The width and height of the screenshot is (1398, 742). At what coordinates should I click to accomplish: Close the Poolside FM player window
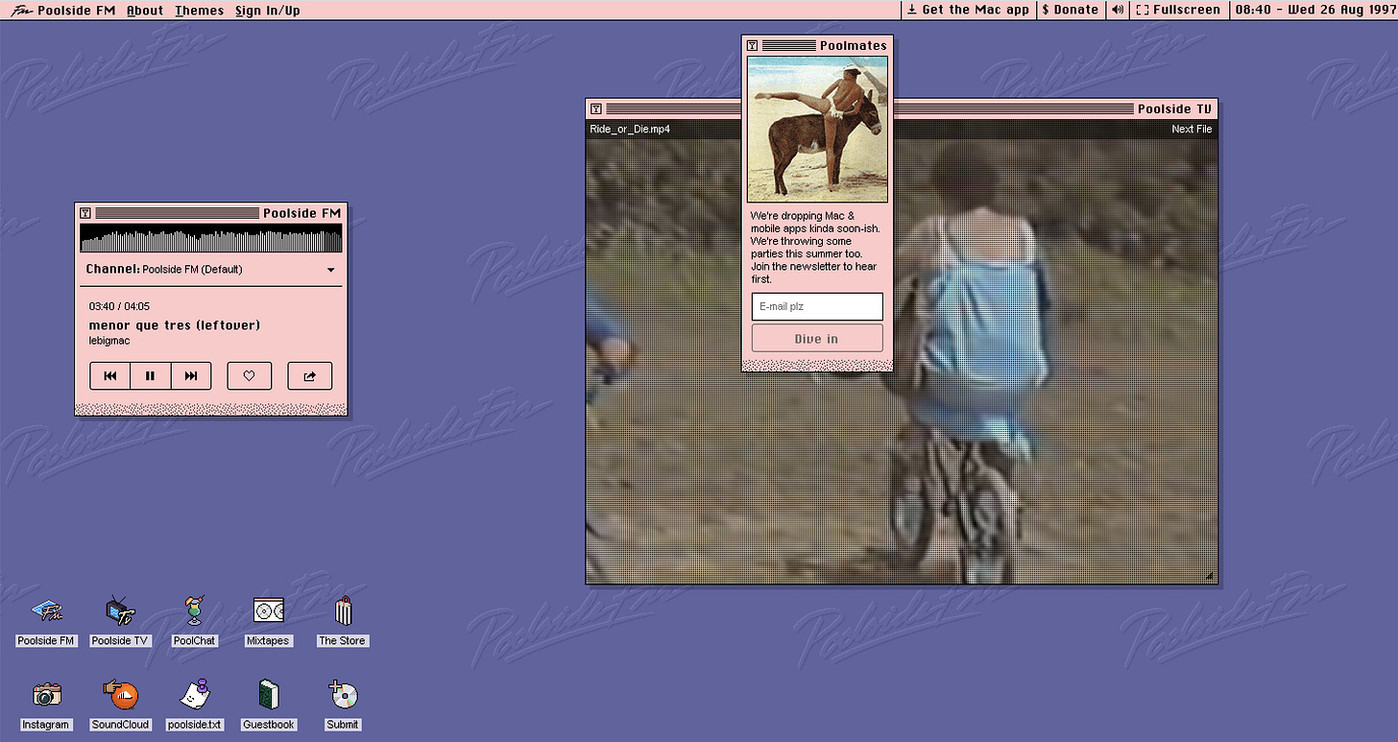click(x=85, y=213)
